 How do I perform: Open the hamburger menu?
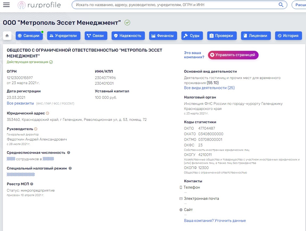(x=6, y=5)
